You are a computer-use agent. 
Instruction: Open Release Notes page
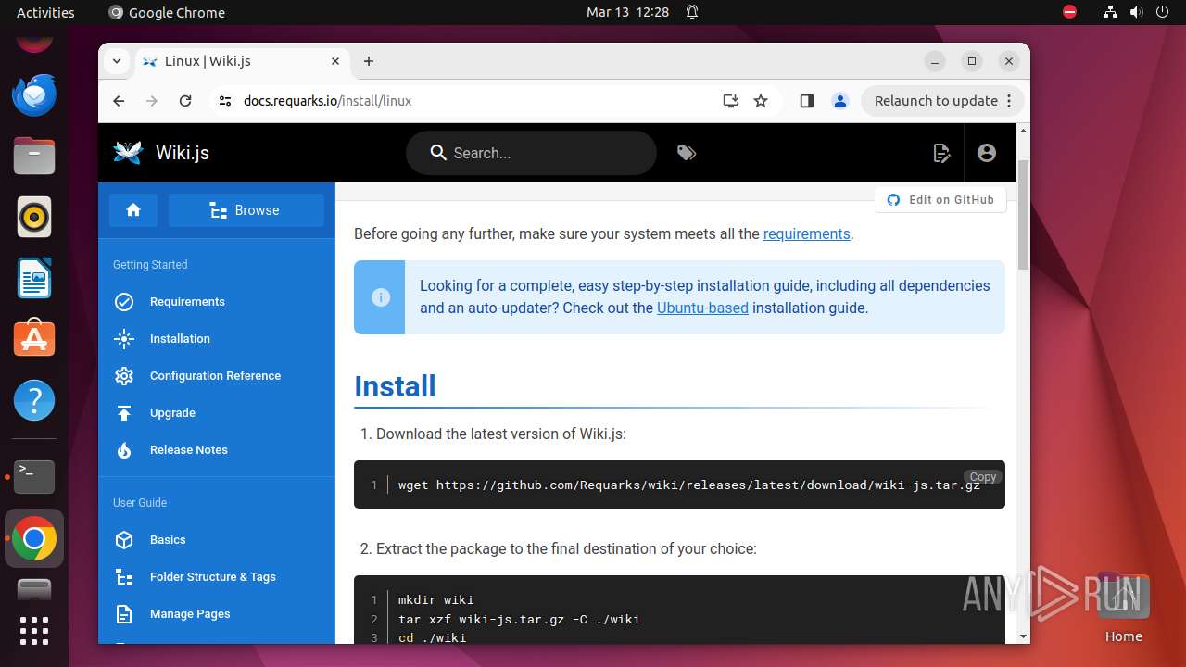pyautogui.click(x=217, y=450)
